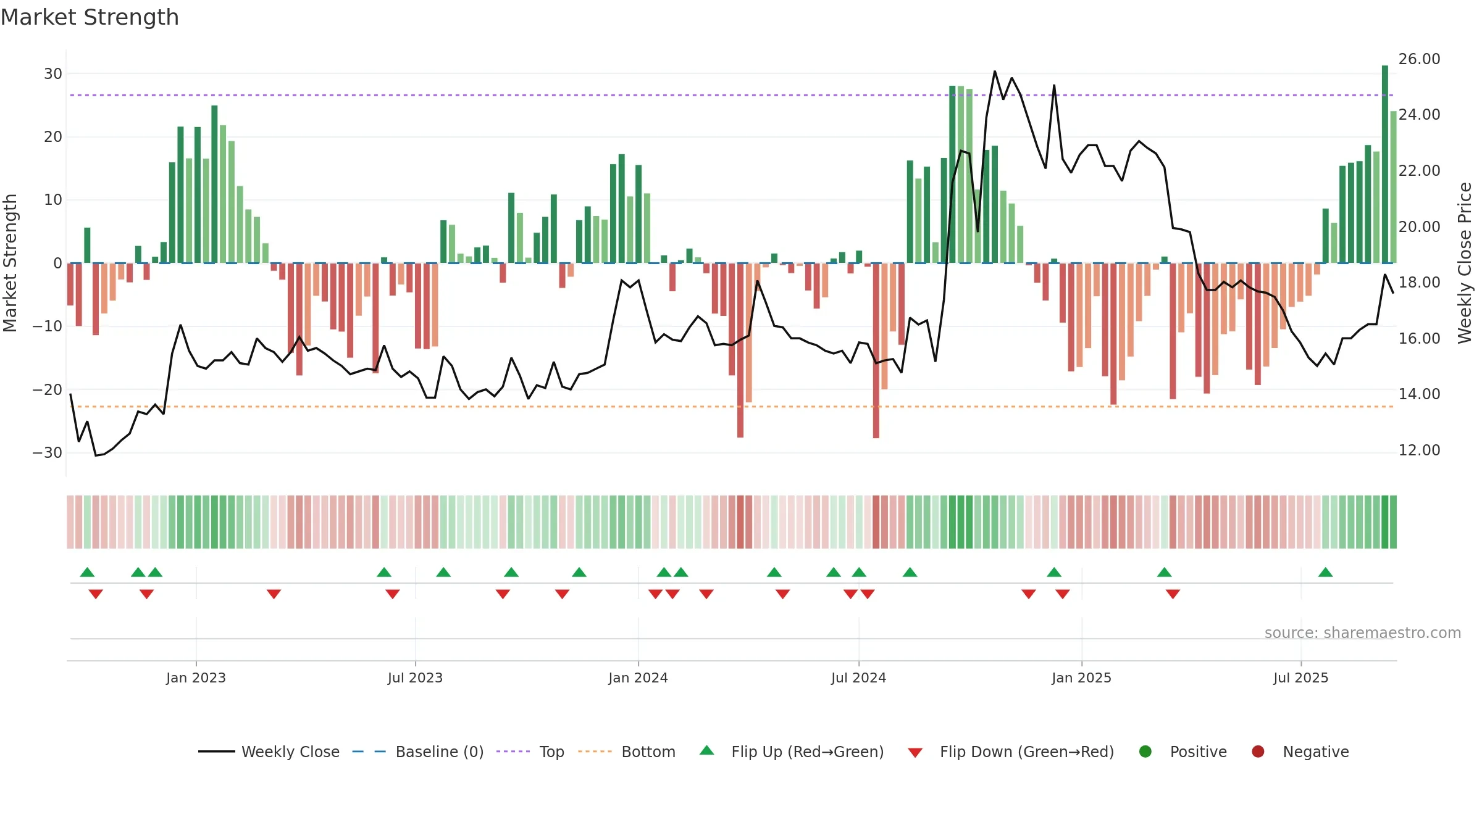Click the chart title Market Strength

point(90,17)
